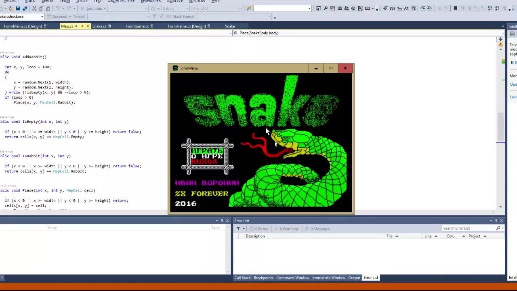517x291 pixels.
Task: Close the Error List panel
Action: click(x=501, y=221)
